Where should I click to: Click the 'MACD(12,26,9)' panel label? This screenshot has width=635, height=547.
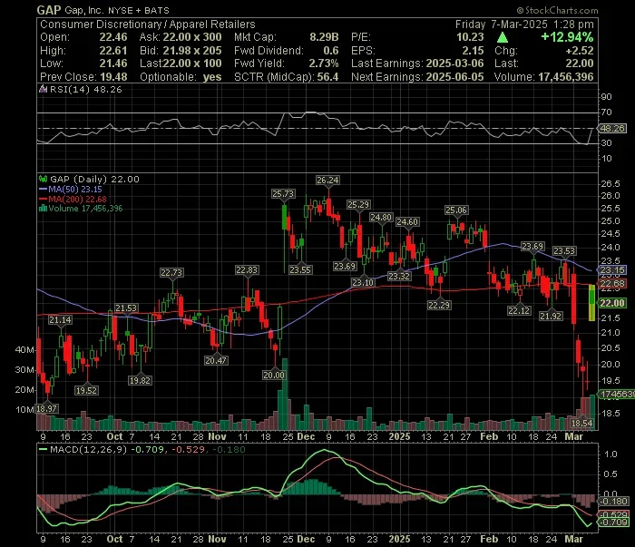point(88,449)
